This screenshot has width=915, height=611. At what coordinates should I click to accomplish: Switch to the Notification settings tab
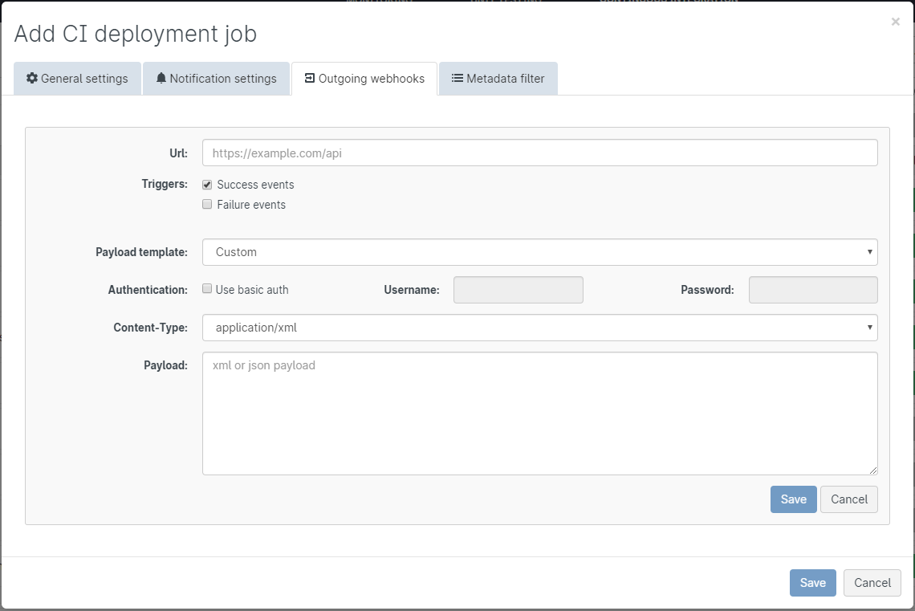216,79
